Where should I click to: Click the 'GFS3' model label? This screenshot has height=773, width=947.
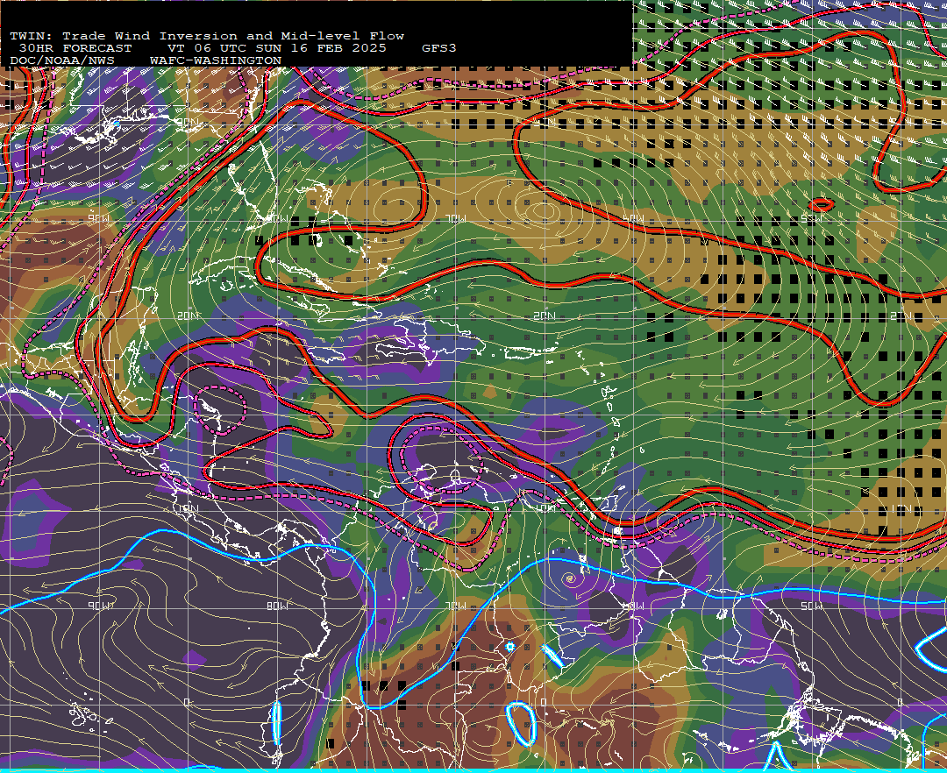pyautogui.click(x=439, y=48)
